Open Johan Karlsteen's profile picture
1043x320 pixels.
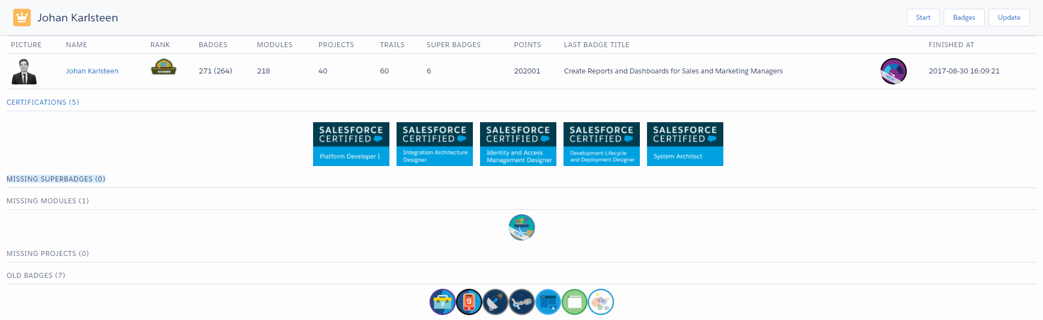pos(24,71)
